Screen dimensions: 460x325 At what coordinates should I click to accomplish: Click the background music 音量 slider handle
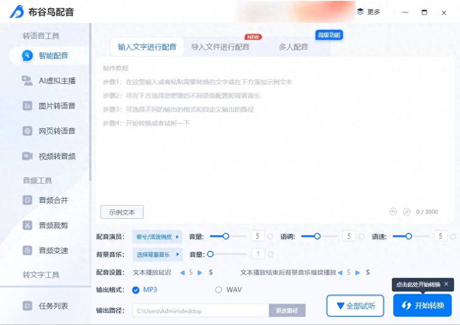click(x=210, y=254)
